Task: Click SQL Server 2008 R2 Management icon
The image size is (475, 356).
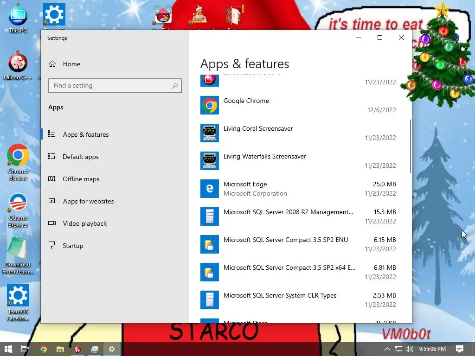Action: (210, 217)
